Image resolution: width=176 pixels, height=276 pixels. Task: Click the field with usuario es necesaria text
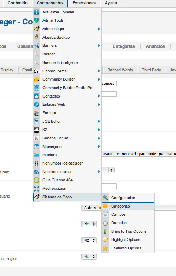click(139, 154)
